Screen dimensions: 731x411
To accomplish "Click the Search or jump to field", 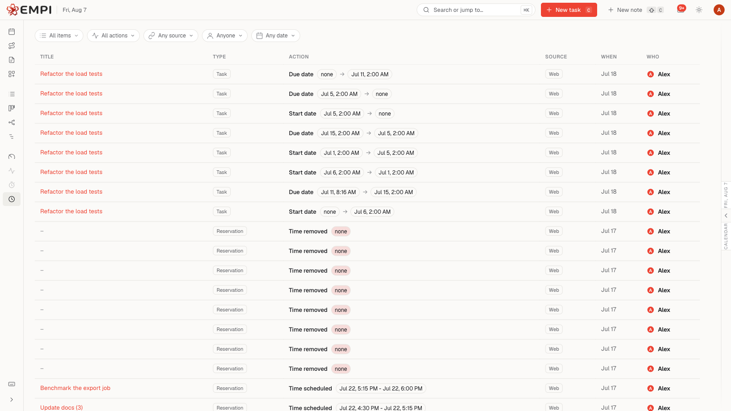I will coord(476,10).
